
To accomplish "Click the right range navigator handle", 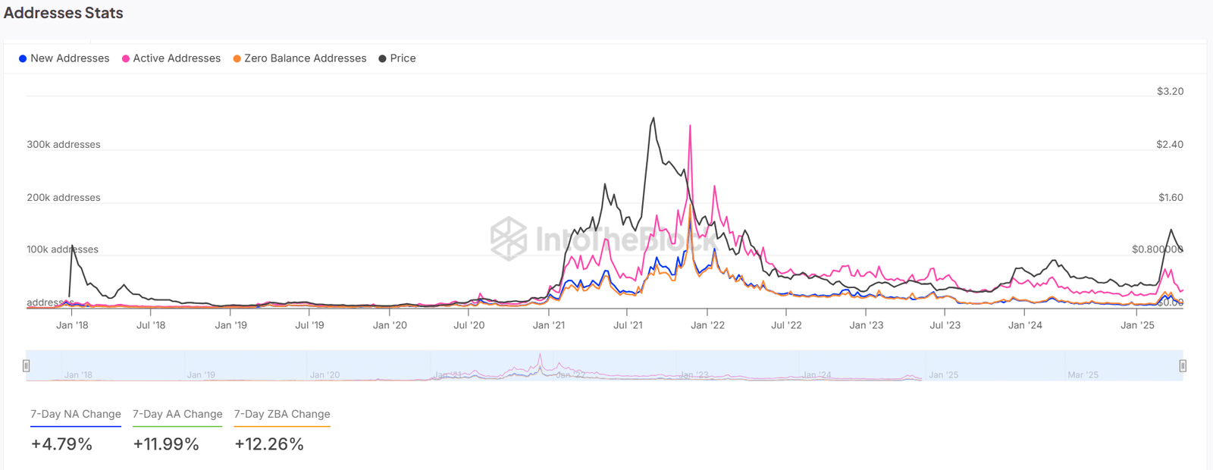I will [x=1183, y=366].
